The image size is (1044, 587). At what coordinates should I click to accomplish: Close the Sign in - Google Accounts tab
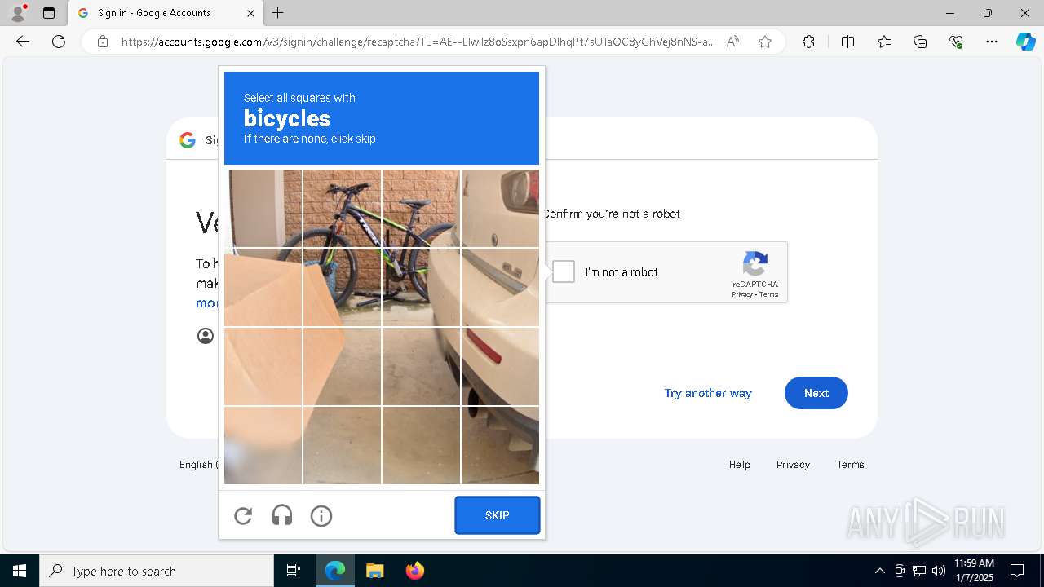tap(250, 13)
